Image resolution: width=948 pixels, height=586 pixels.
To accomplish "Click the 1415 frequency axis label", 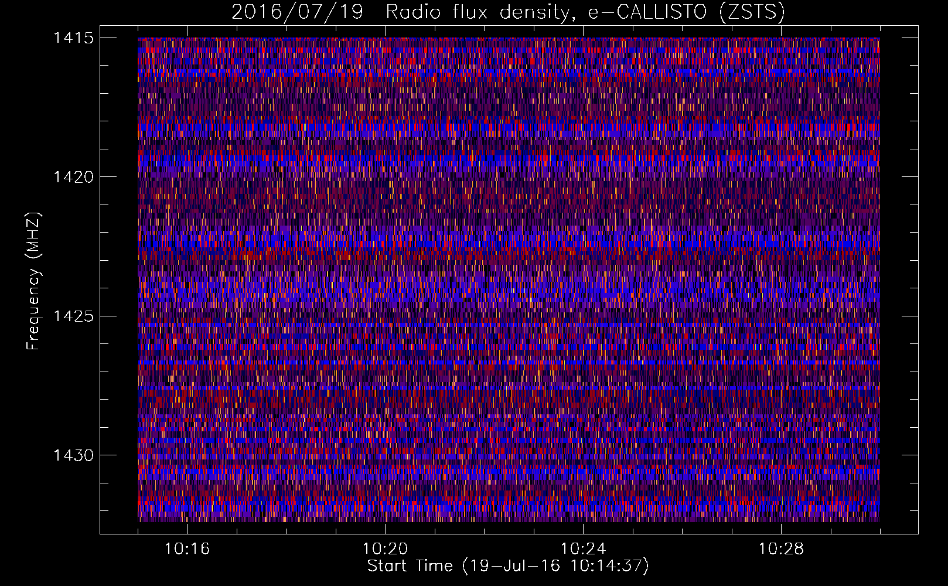I will click(73, 38).
